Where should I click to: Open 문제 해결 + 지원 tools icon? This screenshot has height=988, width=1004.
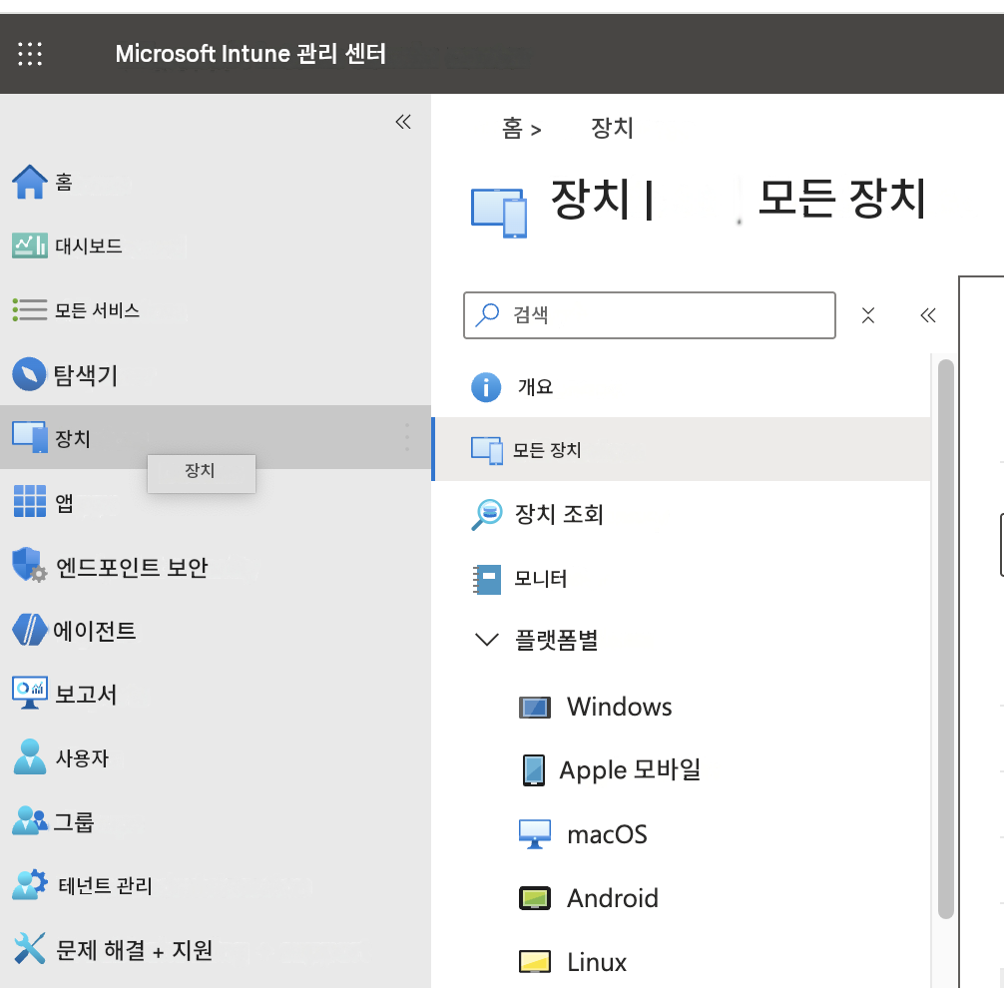click(30, 948)
